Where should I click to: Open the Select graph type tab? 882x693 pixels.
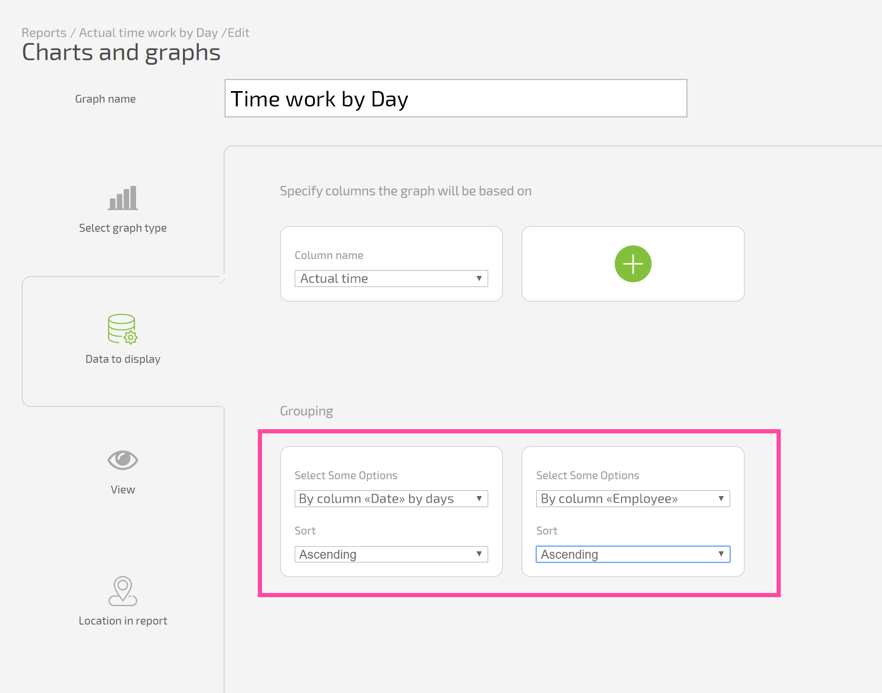click(x=123, y=228)
